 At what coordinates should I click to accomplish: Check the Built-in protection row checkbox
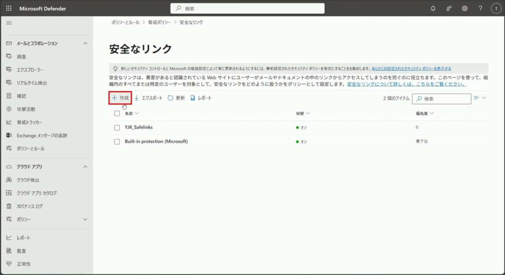tap(117, 141)
